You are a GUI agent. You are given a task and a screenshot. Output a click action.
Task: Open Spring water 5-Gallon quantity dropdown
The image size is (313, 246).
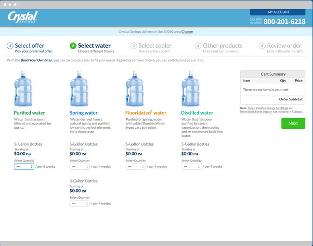(79, 166)
